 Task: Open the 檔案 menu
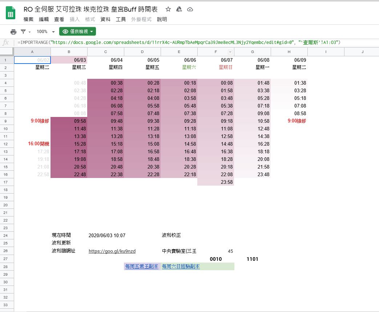click(x=28, y=19)
